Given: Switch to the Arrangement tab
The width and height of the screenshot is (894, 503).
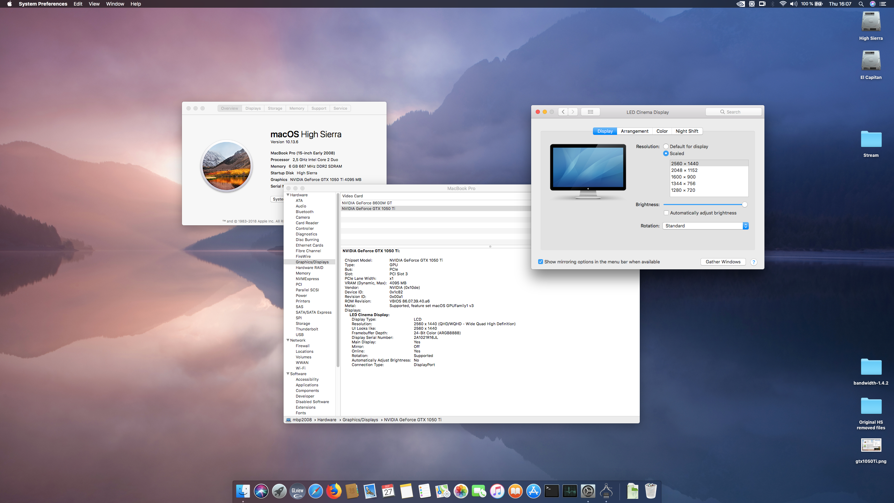Looking at the screenshot, I should point(635,131).
